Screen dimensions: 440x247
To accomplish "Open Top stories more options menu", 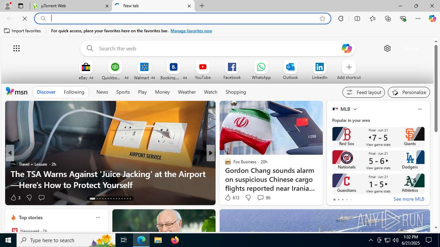I will coord(98,217).
